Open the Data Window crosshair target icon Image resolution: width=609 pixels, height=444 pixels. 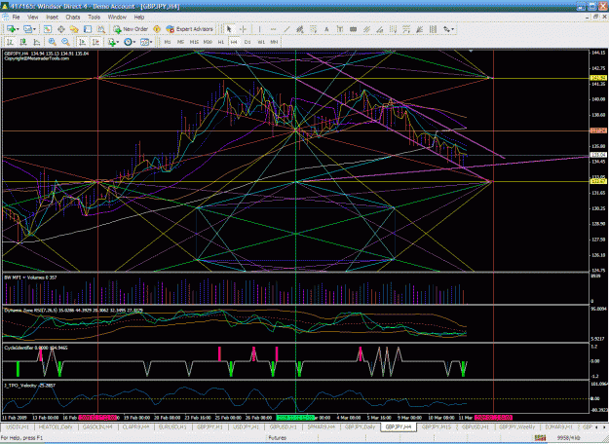click(x=61, y=29)
